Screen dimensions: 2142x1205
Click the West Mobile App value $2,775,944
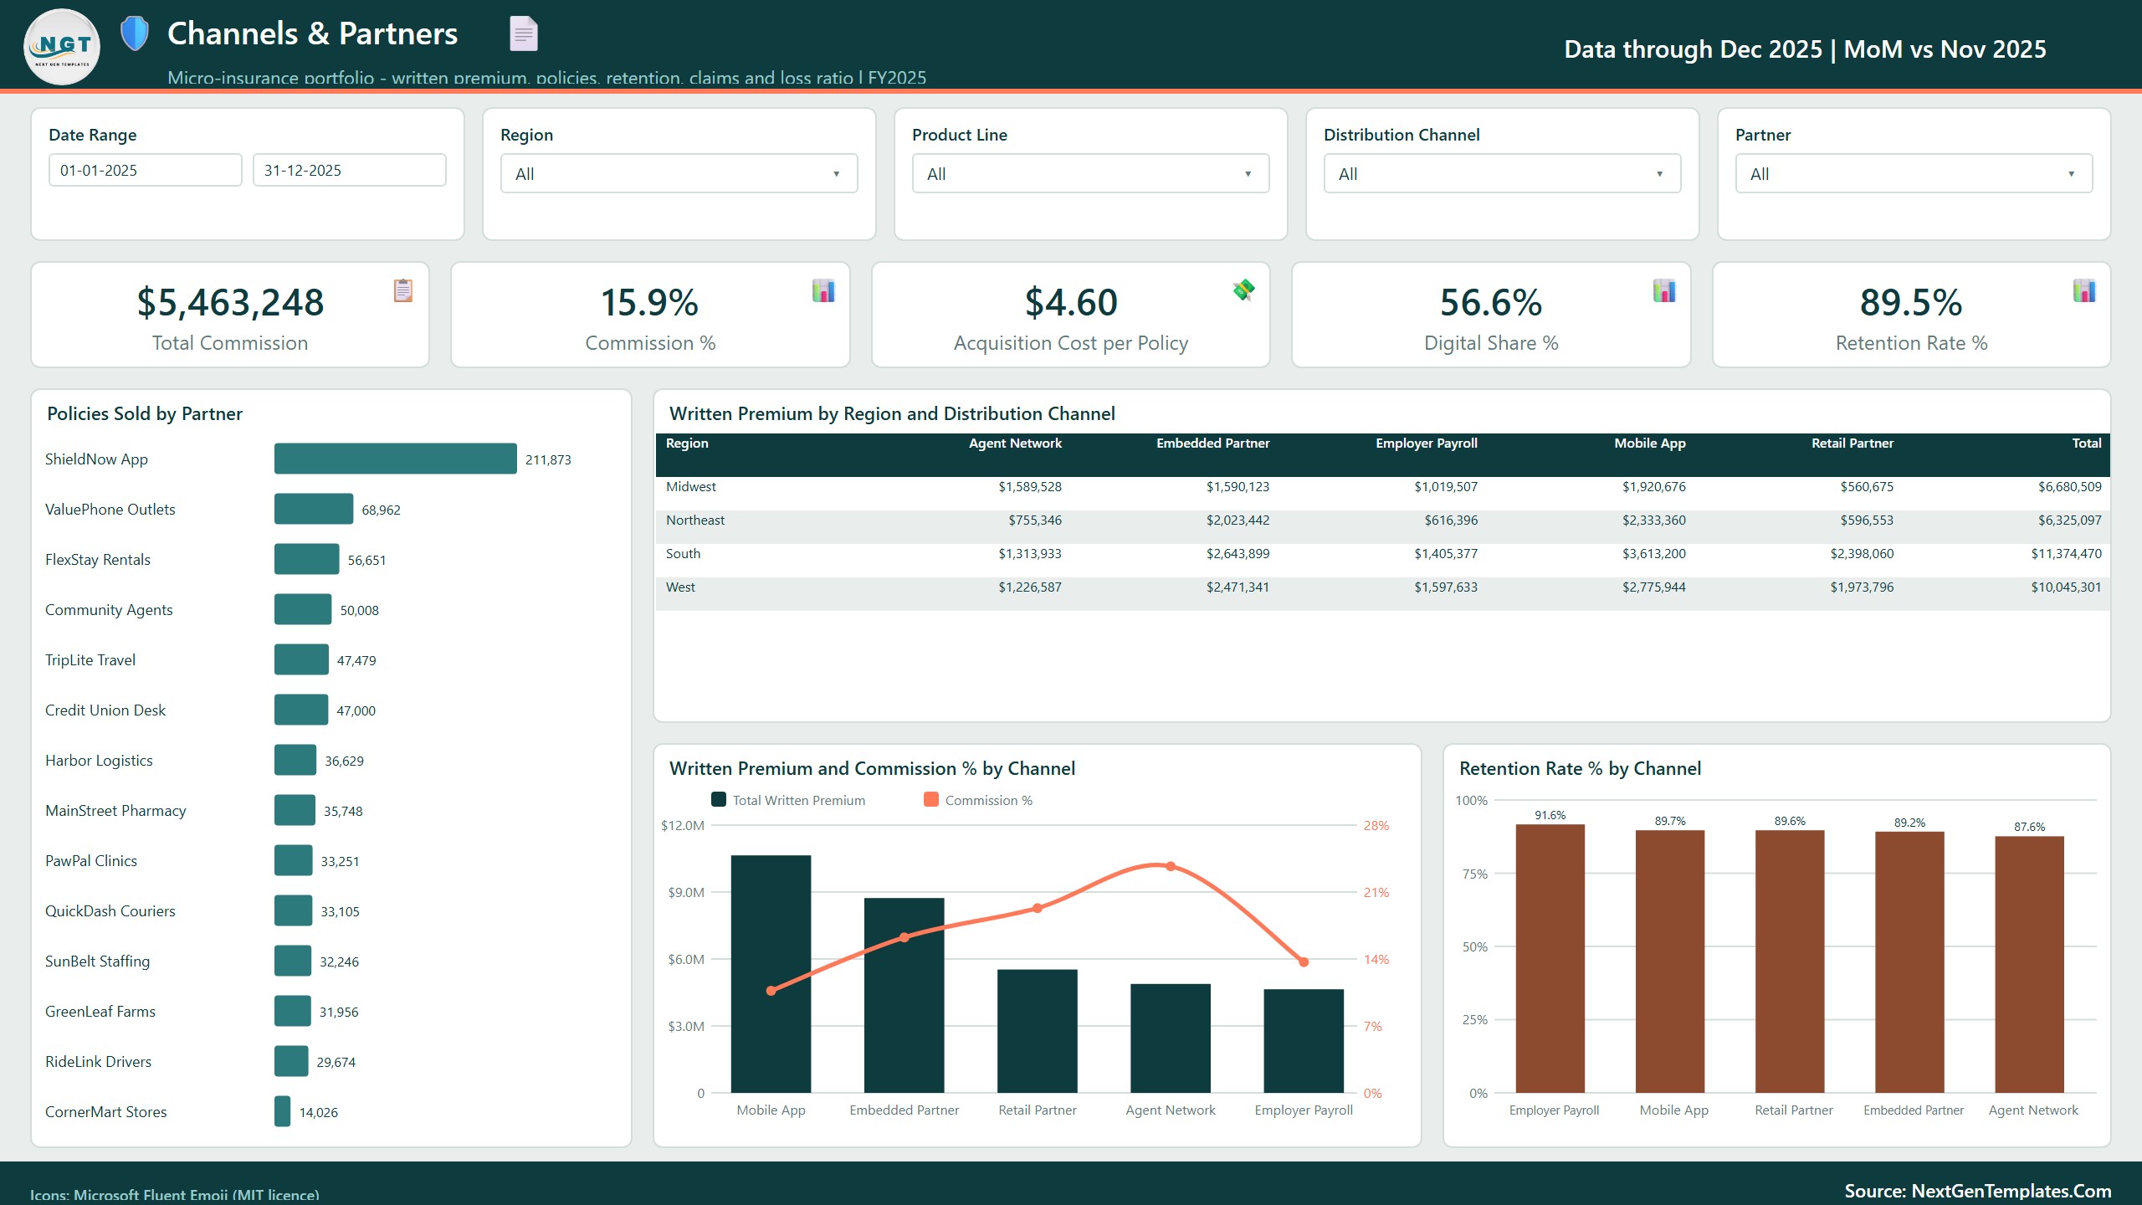click(1653, 587)
